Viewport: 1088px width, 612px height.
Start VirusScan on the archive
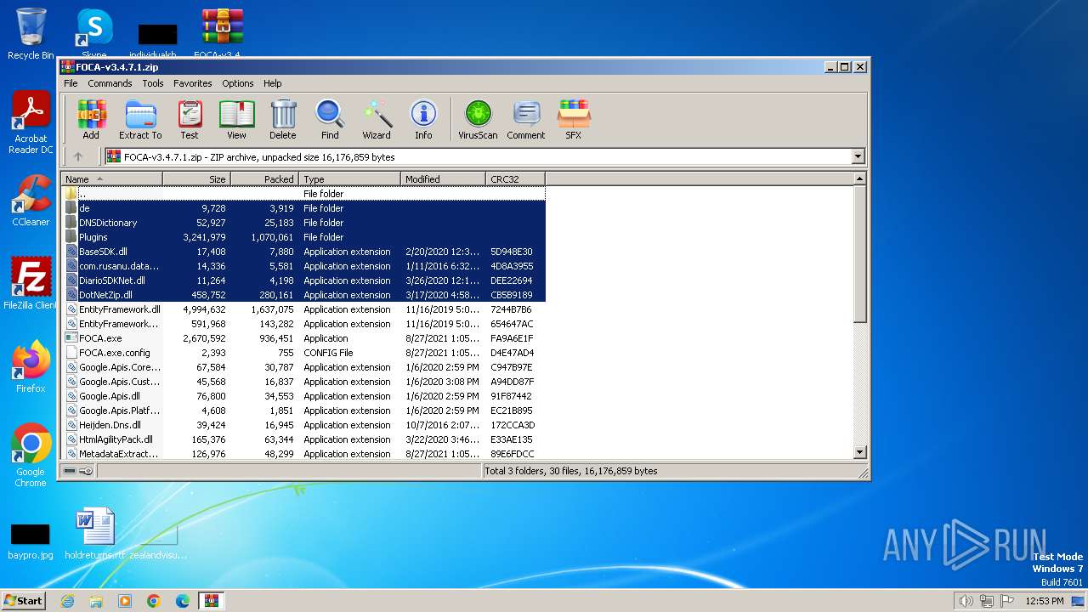coord(478,120)
